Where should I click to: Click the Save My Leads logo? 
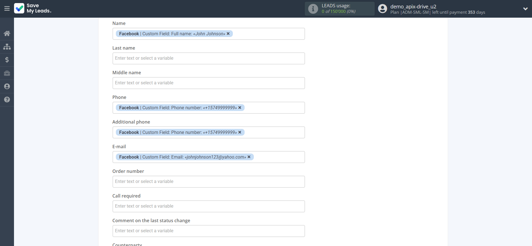[x=33, y=8]
